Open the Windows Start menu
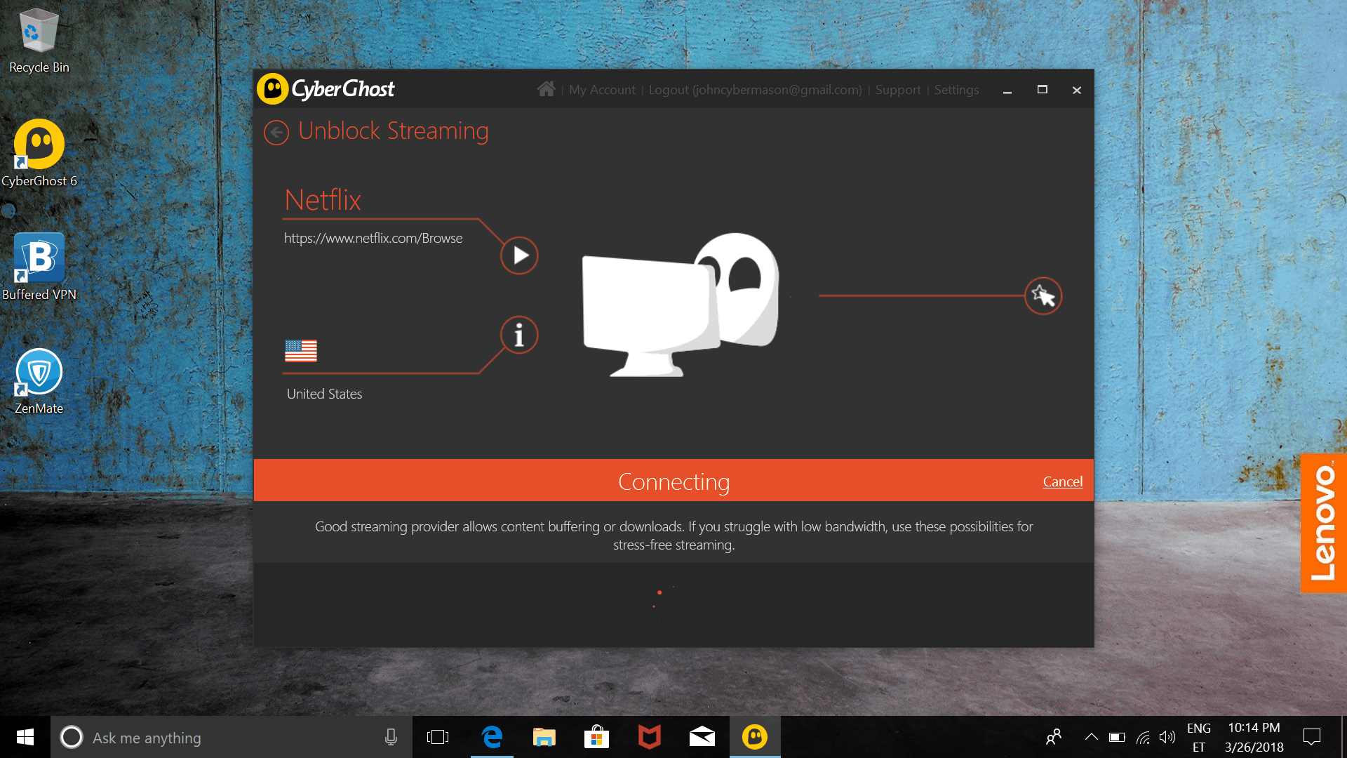Viewport: 1347px width, 758px height. click(25, 737)
